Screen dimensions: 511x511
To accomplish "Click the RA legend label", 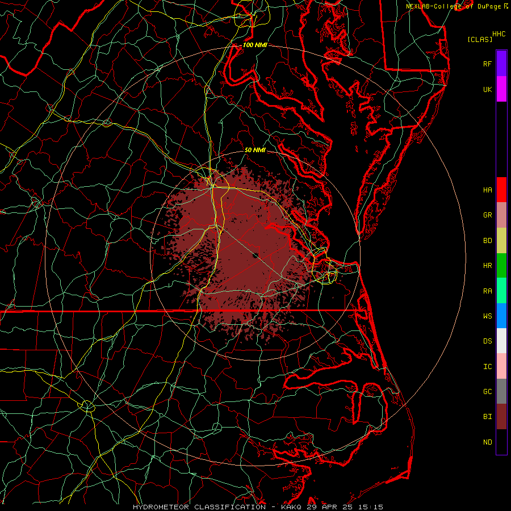I will 487,291.
